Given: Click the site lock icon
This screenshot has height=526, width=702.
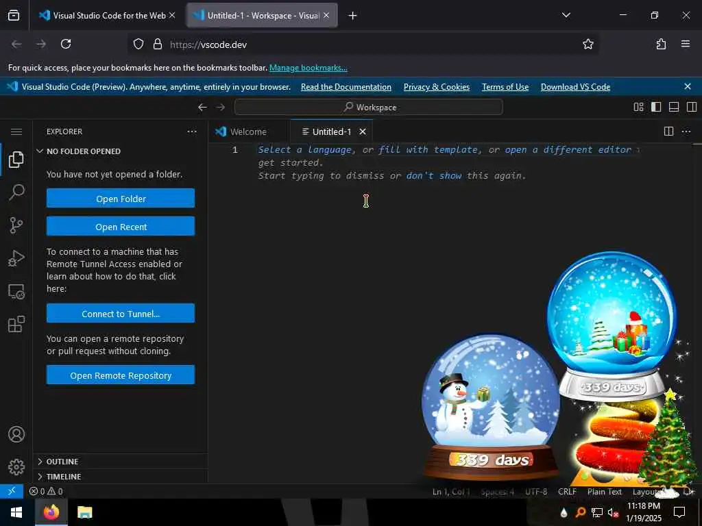Looking at the screenshot, I should point(157,44).
